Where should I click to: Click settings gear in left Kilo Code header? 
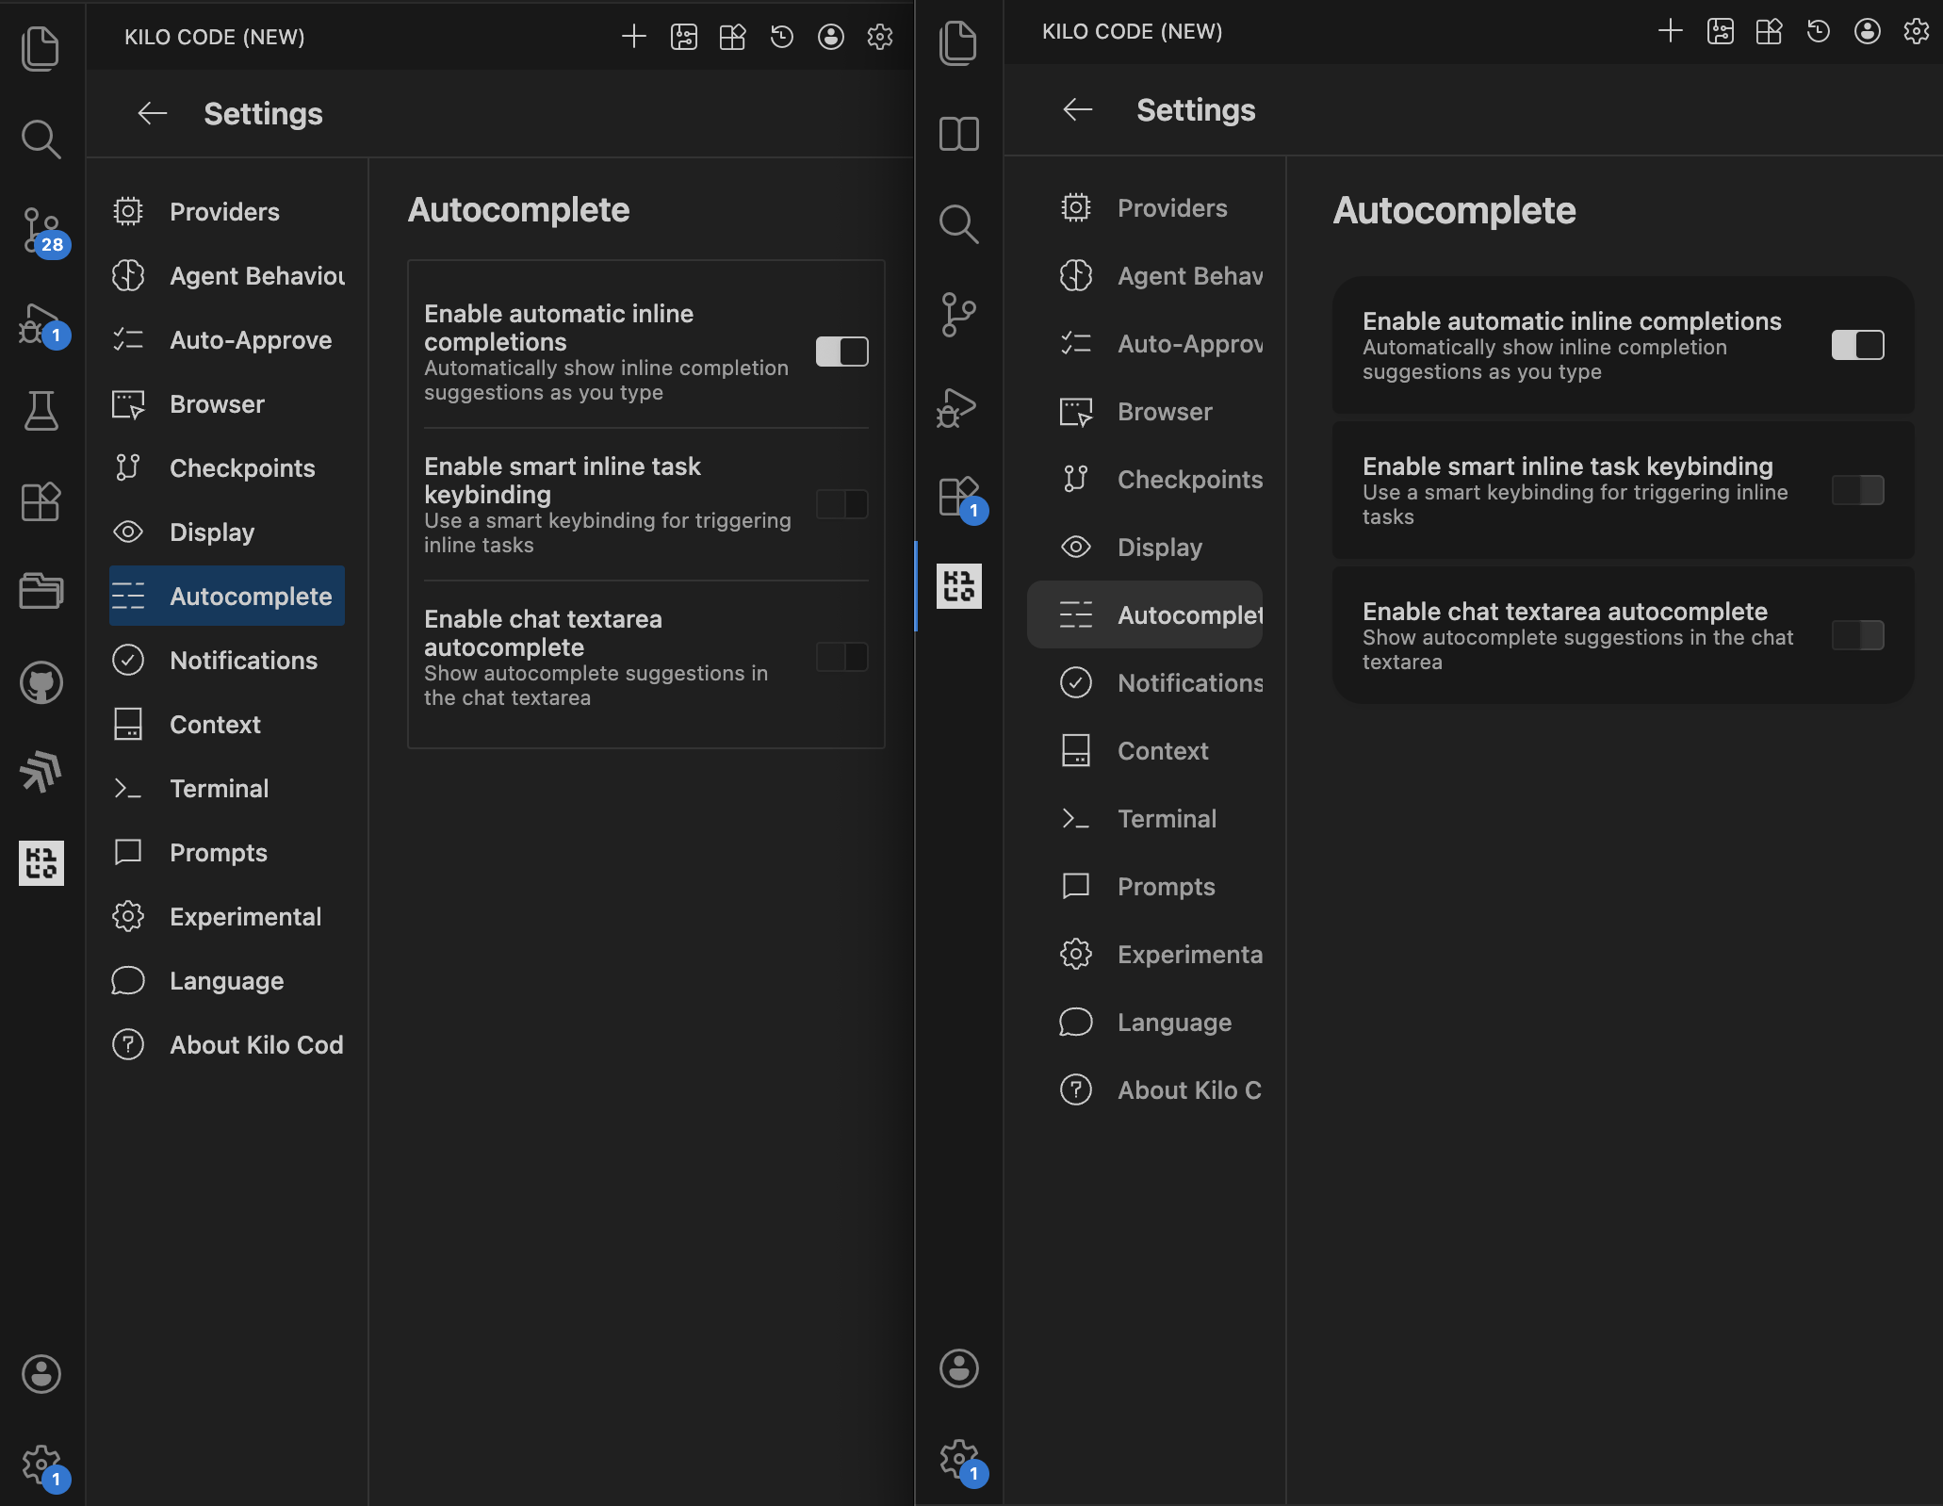[x=879, y=37]
